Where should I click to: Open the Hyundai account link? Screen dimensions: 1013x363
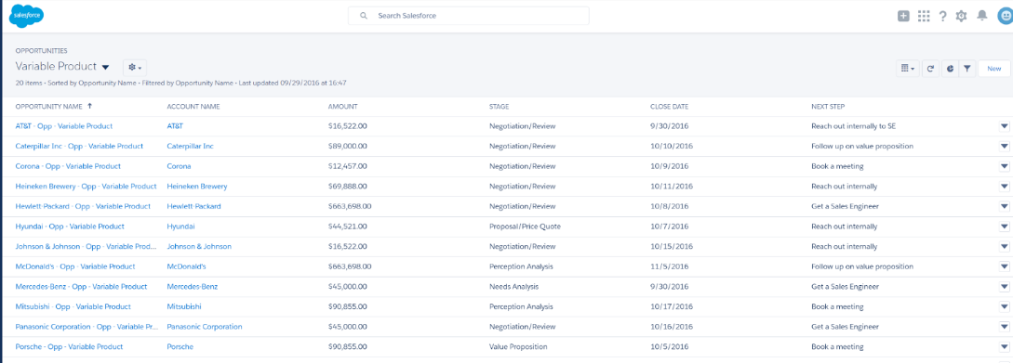tap(180, 227)
